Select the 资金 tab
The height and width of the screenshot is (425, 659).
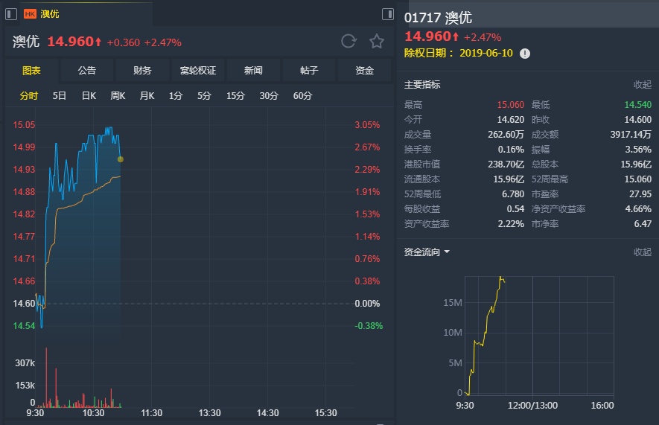tap(364, 71)
